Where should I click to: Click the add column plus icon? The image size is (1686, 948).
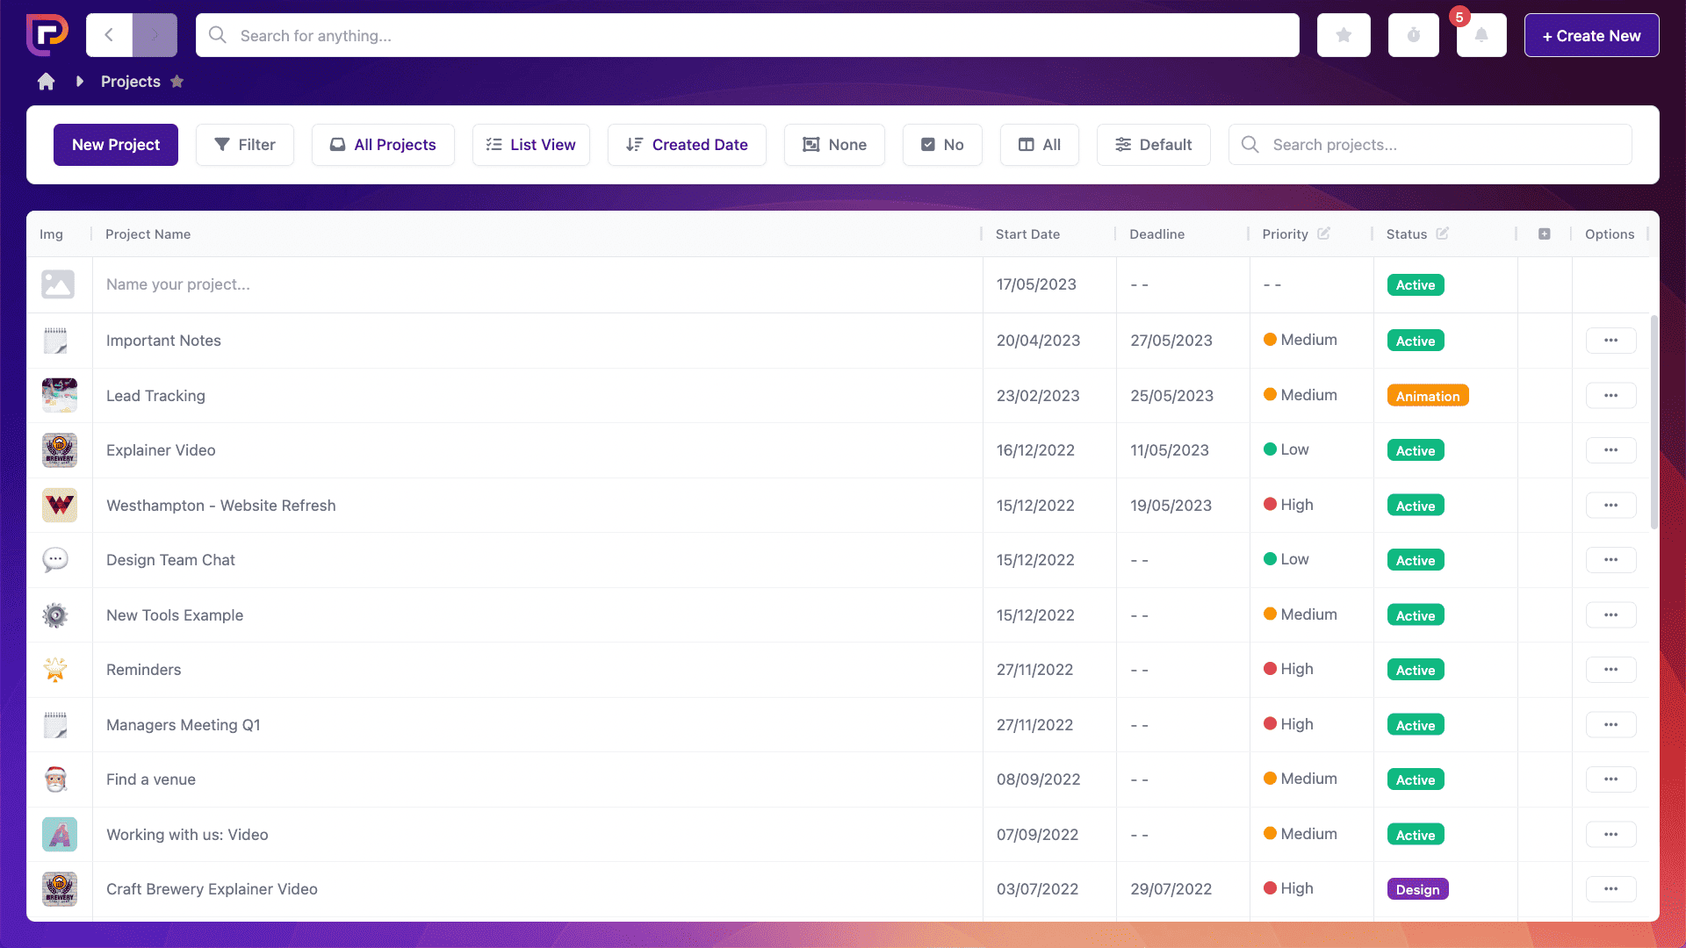click(1544, 234)
